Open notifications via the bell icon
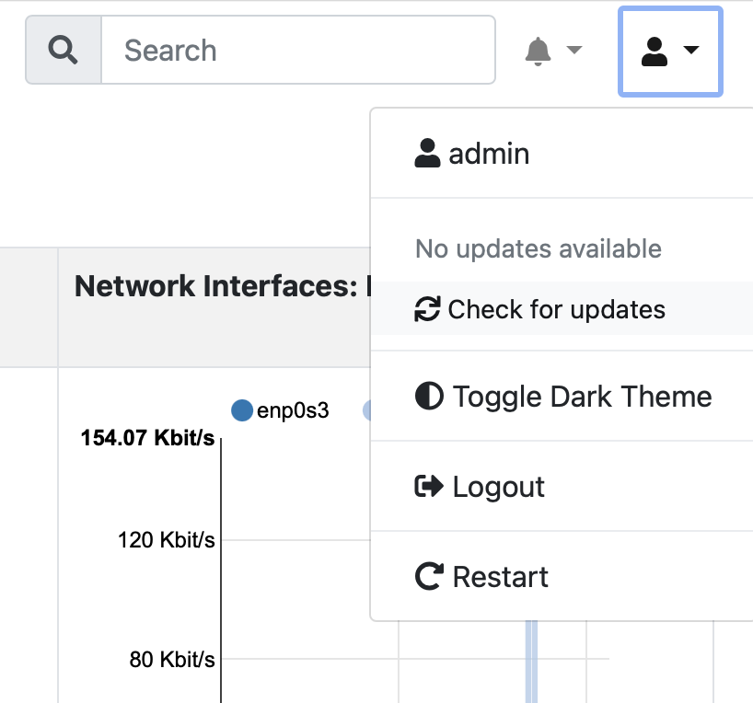This screenshot has height=703, width=753. (538, 51)
